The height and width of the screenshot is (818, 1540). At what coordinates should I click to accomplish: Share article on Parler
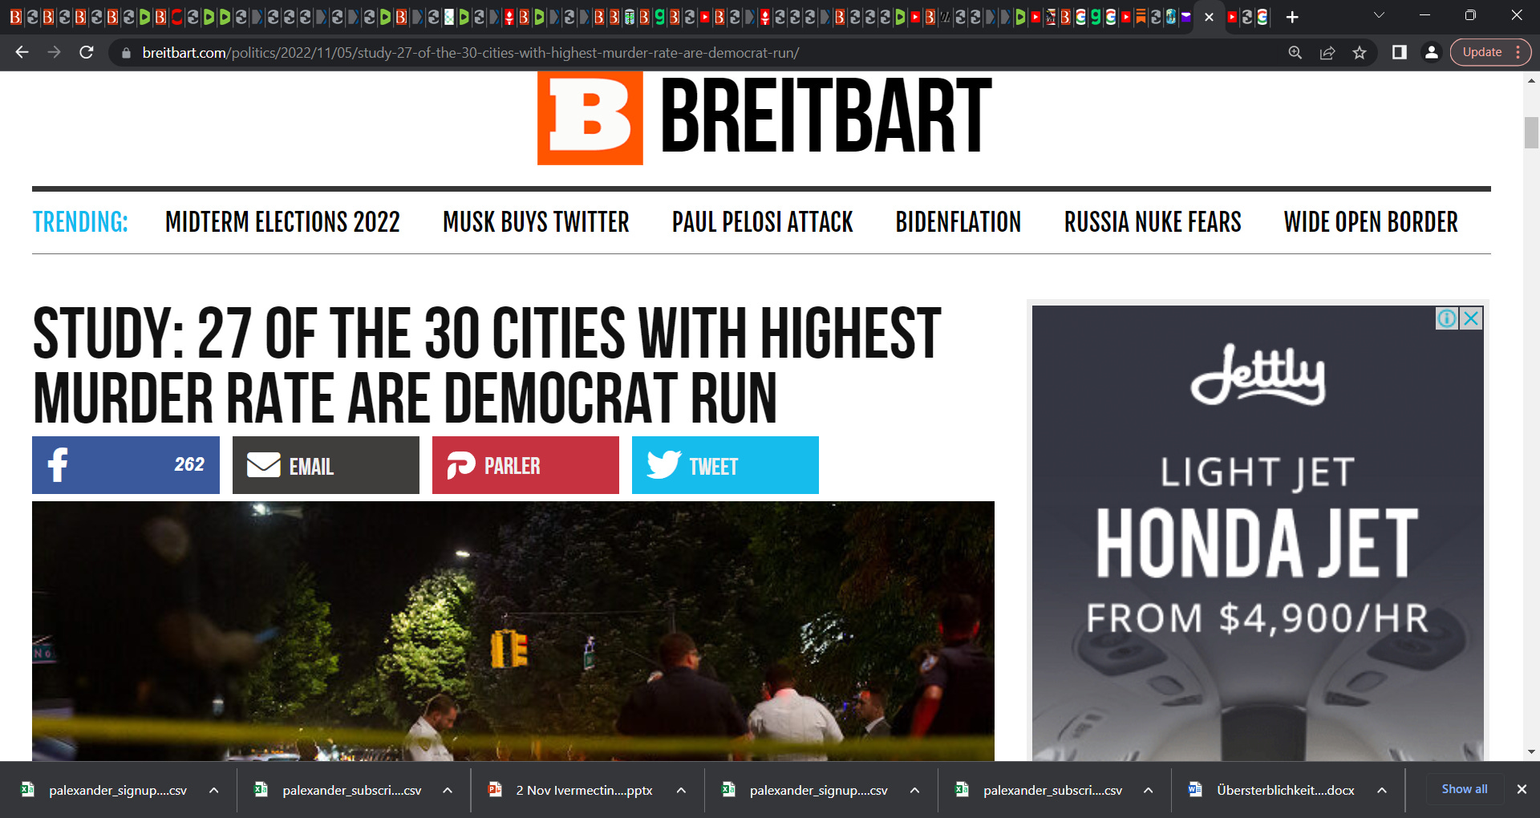click(525, 465)
